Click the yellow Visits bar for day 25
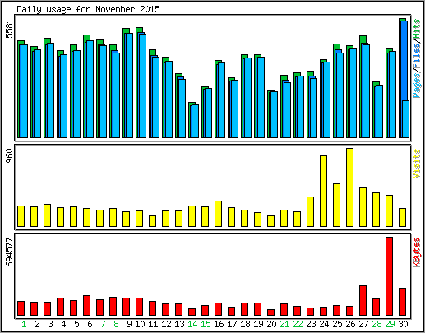The height and width of the screenshot is (333, 425). tap(336, 205)
